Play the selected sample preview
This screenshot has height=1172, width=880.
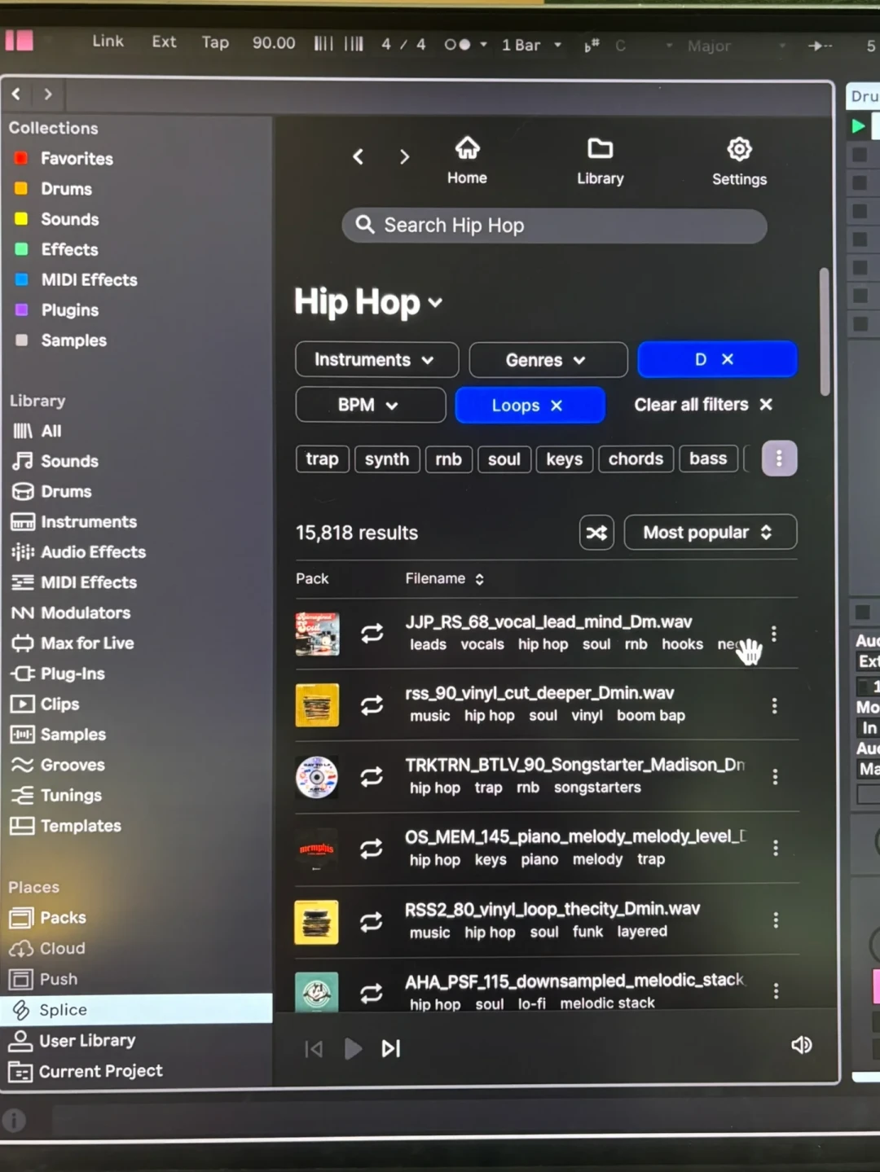[x=353, y=1048]
